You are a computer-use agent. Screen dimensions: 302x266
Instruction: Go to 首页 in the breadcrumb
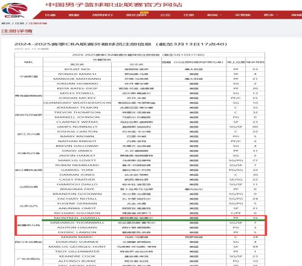5,24
